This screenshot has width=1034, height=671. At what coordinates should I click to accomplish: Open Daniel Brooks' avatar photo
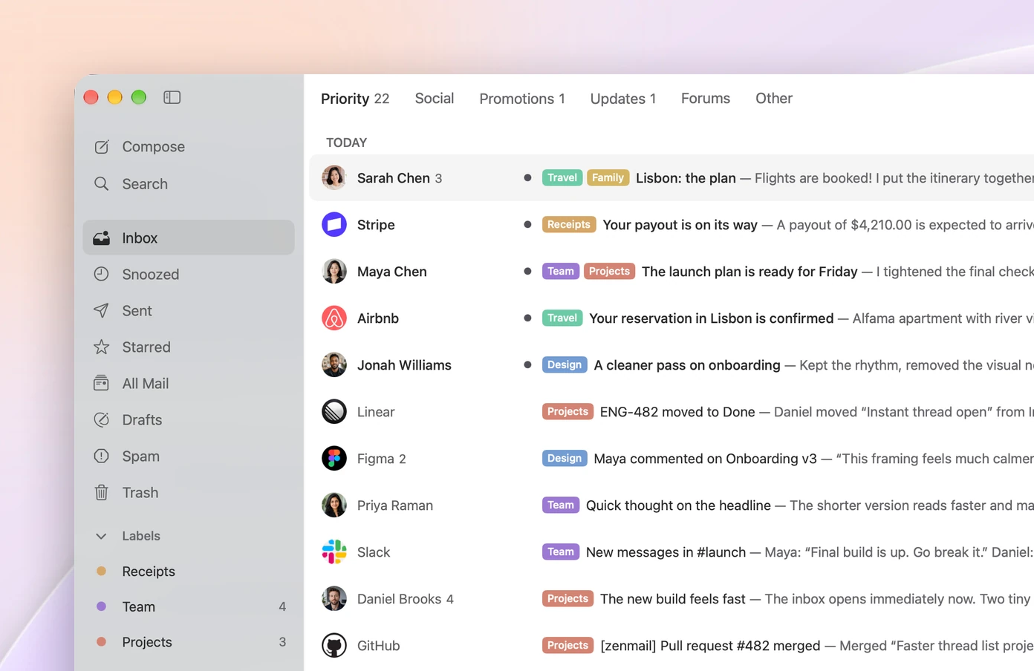334,598
